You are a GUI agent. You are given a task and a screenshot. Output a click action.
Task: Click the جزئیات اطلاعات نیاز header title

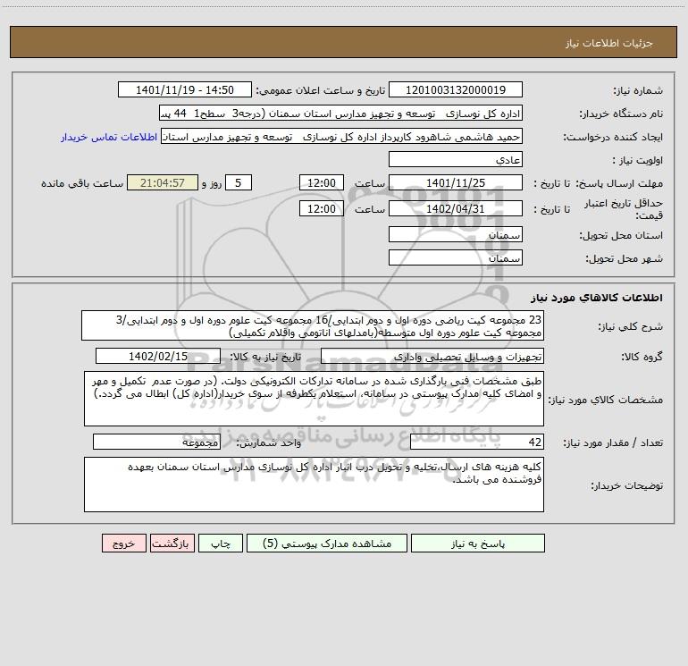(x=608, y=43)
